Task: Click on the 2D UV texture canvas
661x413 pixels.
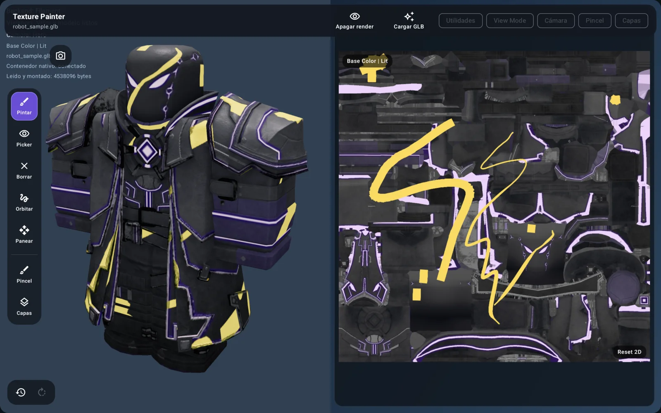Action: coord(494,206)
